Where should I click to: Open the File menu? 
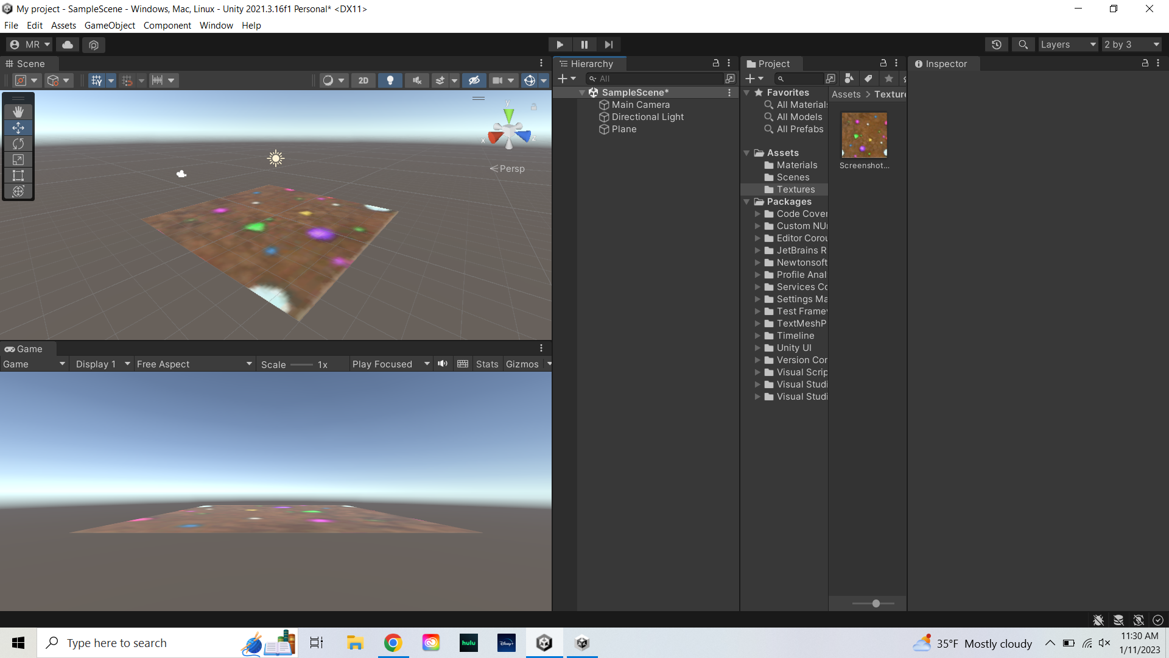(11, 26)
